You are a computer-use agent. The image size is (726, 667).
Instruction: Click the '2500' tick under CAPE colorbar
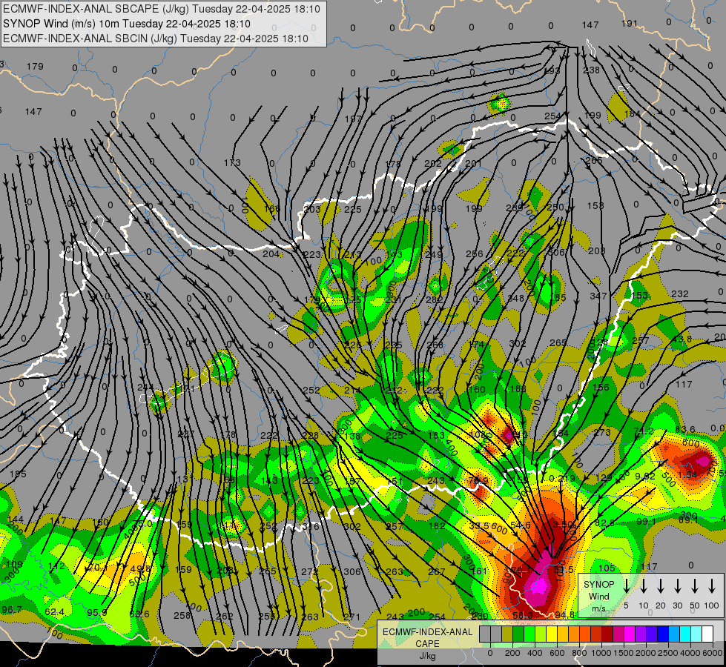coord(668,653)
